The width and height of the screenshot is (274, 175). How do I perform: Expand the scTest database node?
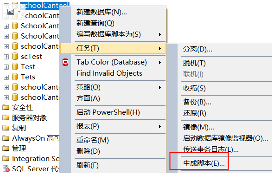6,57
